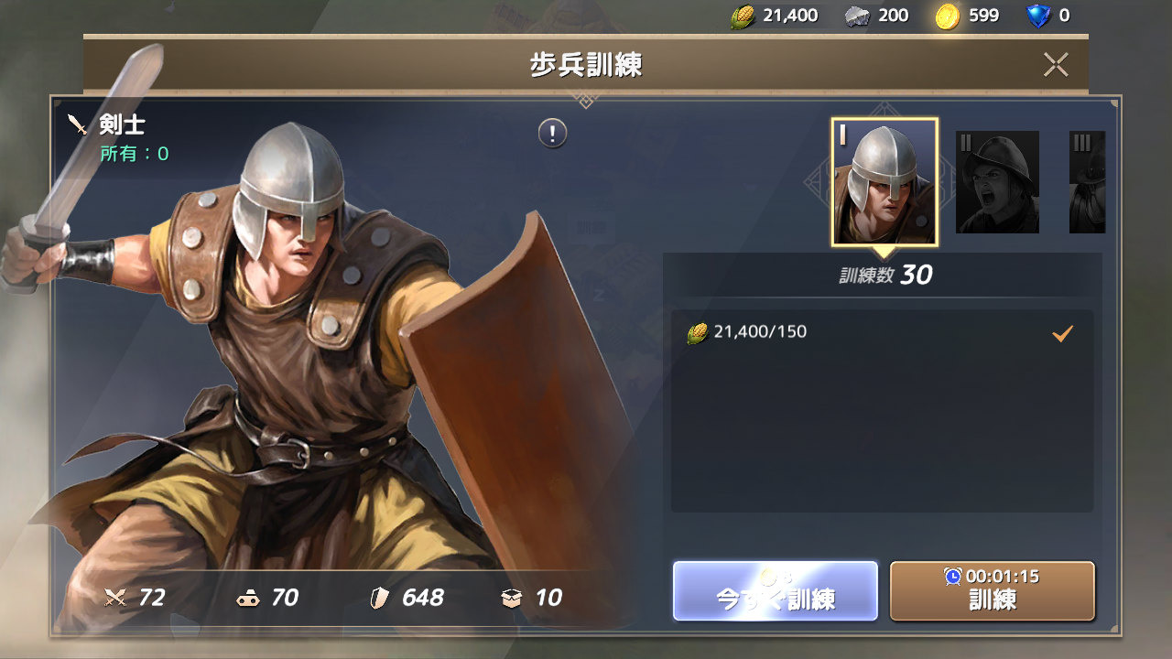Select locked tier II infantry portrait
1172x659 pixels.
pos(997,181)
